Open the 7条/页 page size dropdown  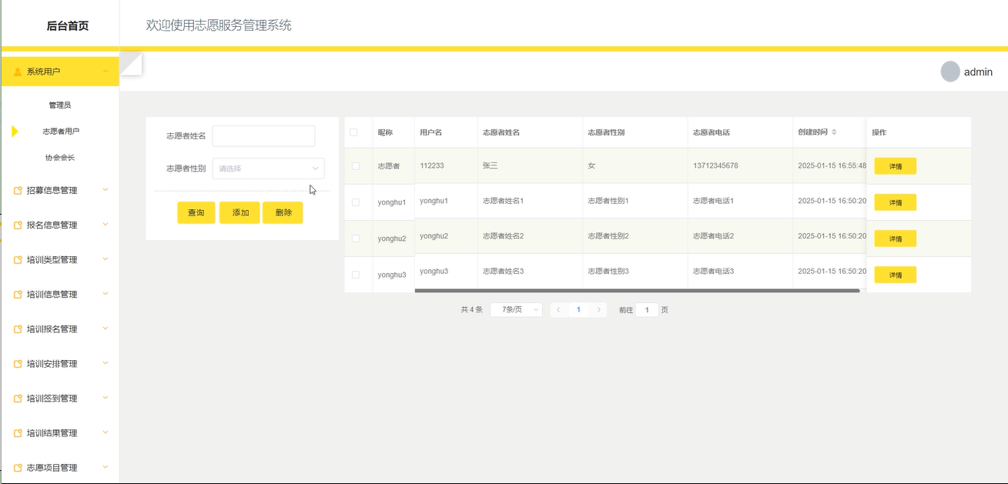(516, 309)
